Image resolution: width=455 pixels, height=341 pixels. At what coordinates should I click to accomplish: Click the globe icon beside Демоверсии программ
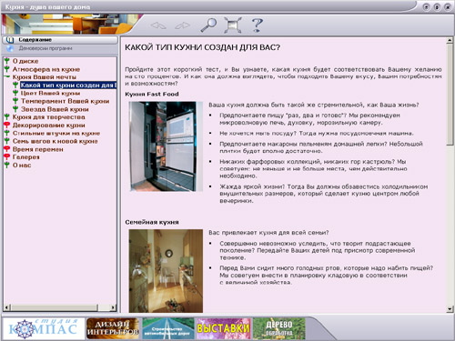10,48
